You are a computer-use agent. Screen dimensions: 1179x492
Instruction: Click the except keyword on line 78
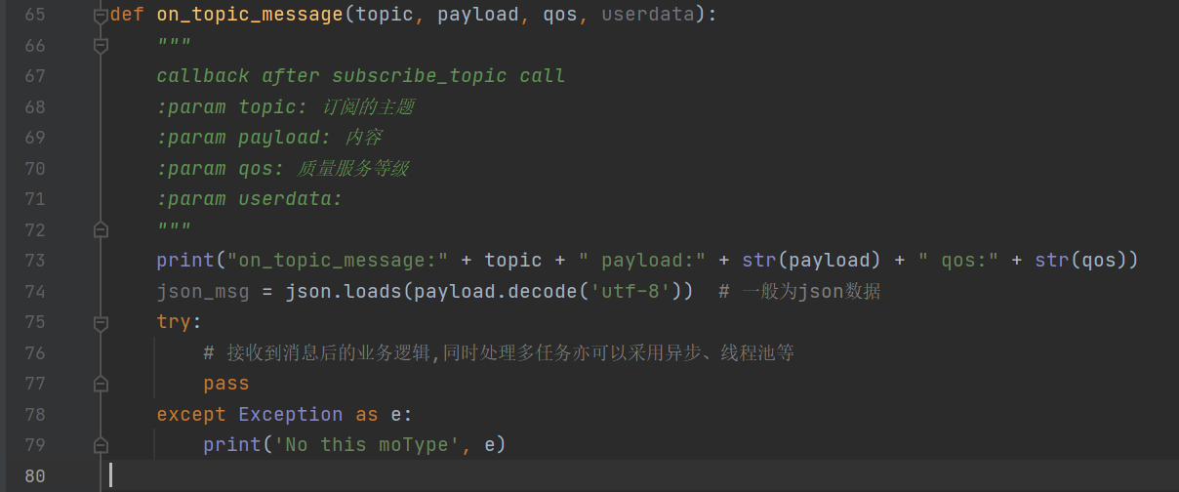click(191, 414)
